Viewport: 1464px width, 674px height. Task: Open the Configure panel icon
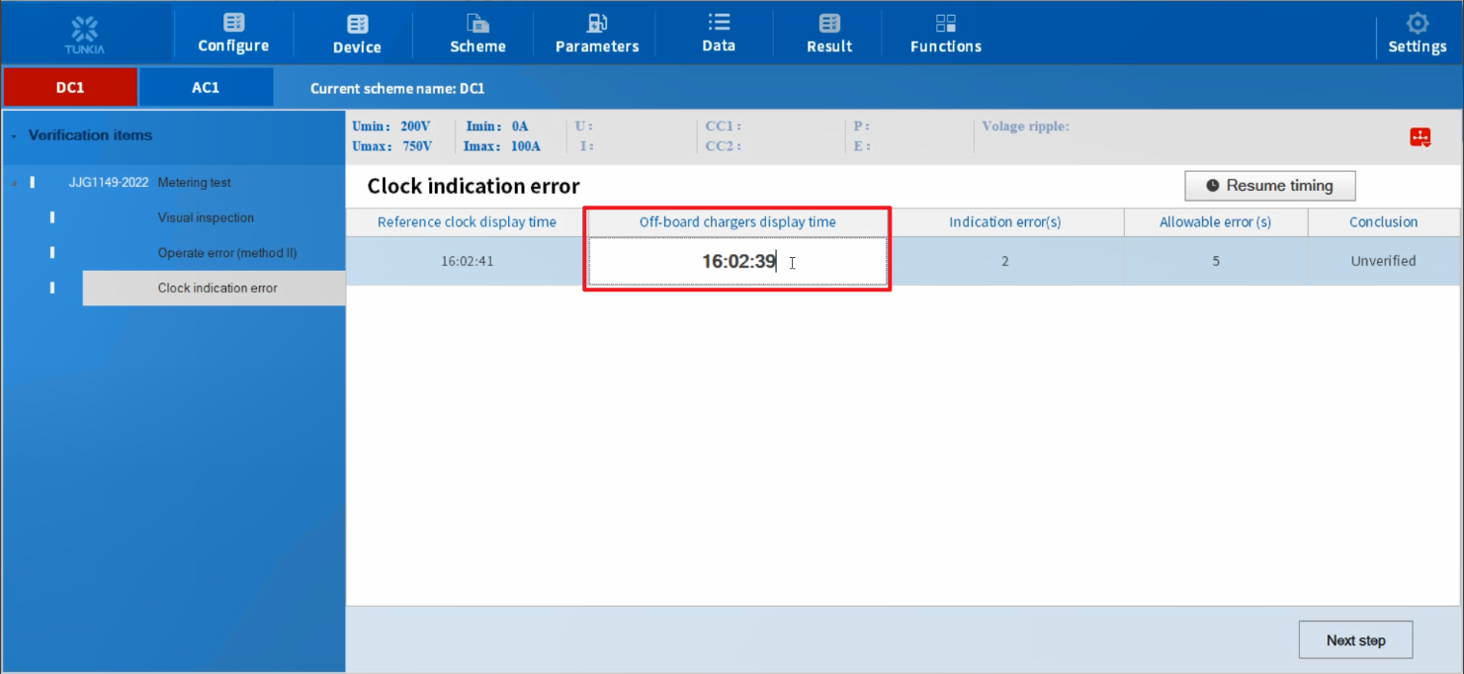coord(233,22)
